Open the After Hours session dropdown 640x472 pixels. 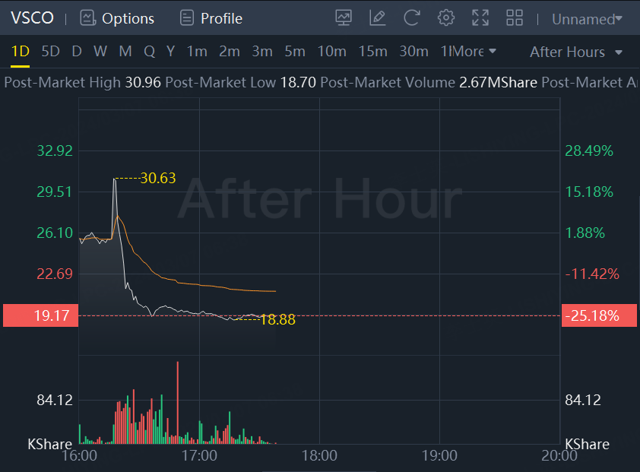[576, 52]
